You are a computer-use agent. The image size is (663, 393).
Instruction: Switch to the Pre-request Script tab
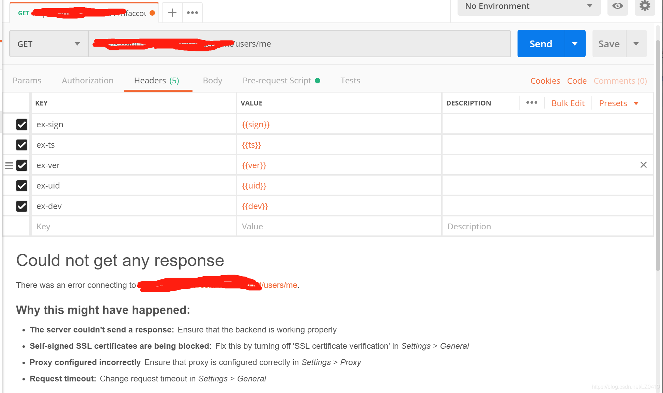[x=277, y=80]
